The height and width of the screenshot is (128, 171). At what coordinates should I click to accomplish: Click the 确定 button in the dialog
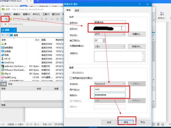126,122
